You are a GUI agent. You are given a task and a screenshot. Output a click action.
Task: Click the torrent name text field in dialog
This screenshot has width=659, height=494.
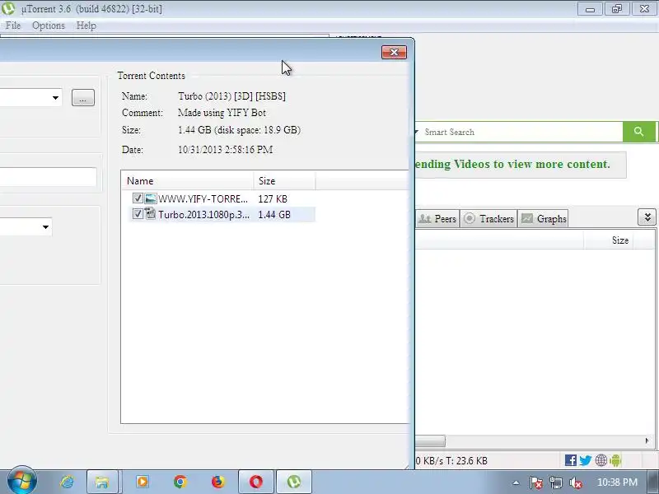point(48,177)
